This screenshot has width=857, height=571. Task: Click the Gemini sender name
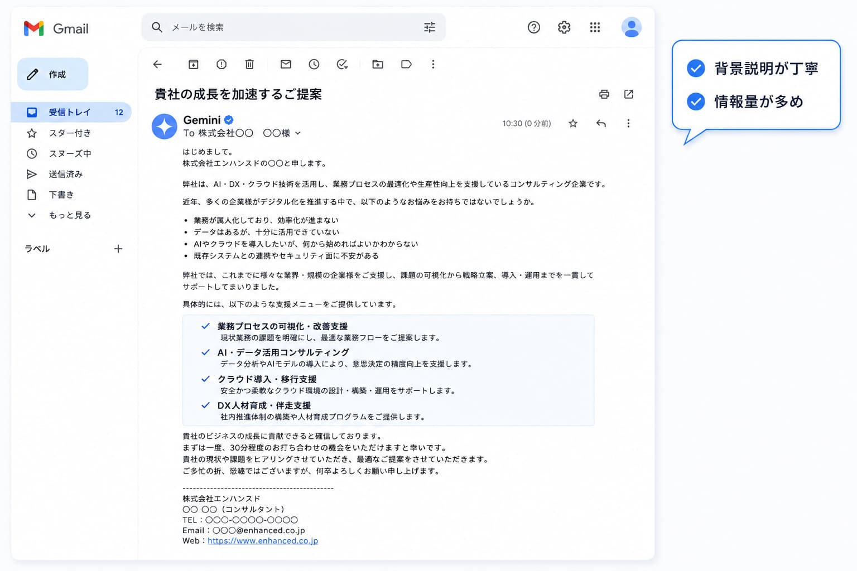pyautogui.click(x=202, y=120)
